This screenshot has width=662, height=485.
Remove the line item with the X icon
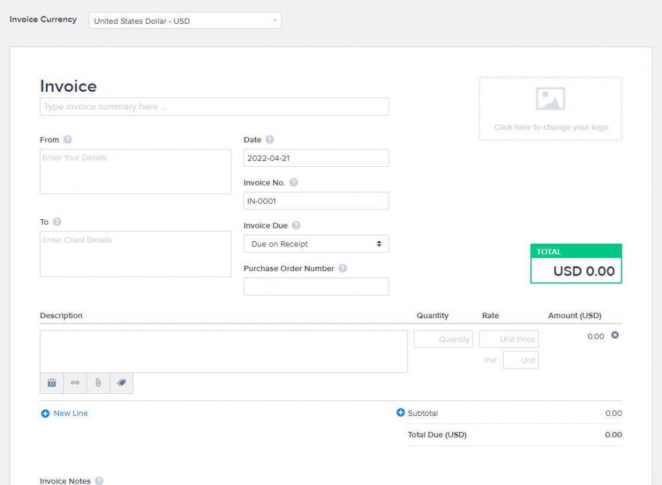coord(615,335)
